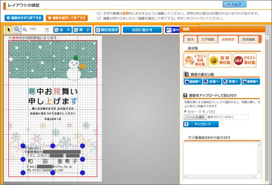
Task: Switch to the 基本 tab
Action: point(190,40)
